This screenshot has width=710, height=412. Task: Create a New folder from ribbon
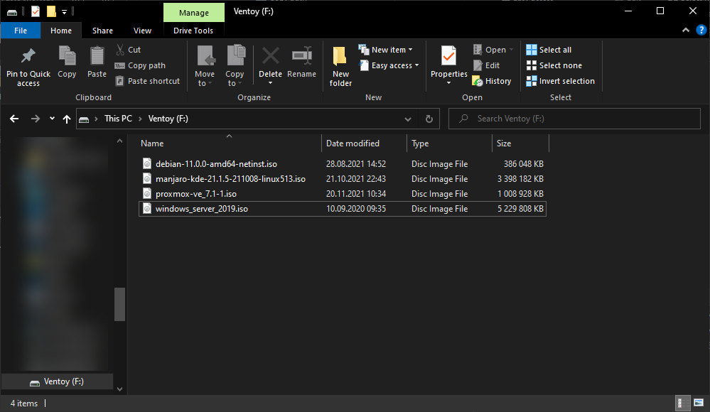[x=340, y=65]
